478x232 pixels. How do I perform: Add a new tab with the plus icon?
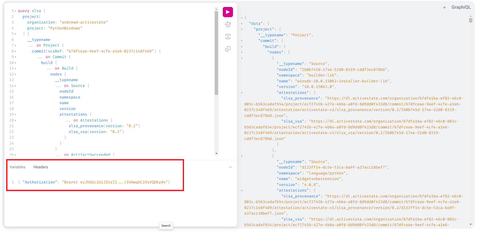[x=444, y=8]
